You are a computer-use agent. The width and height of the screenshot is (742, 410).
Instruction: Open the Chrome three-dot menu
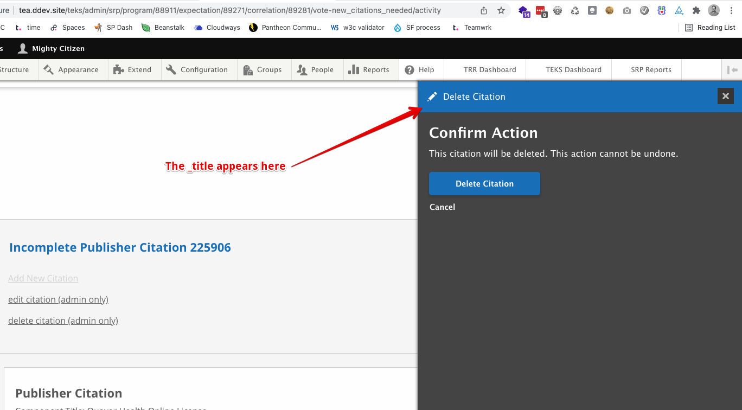tap(731, 10)
